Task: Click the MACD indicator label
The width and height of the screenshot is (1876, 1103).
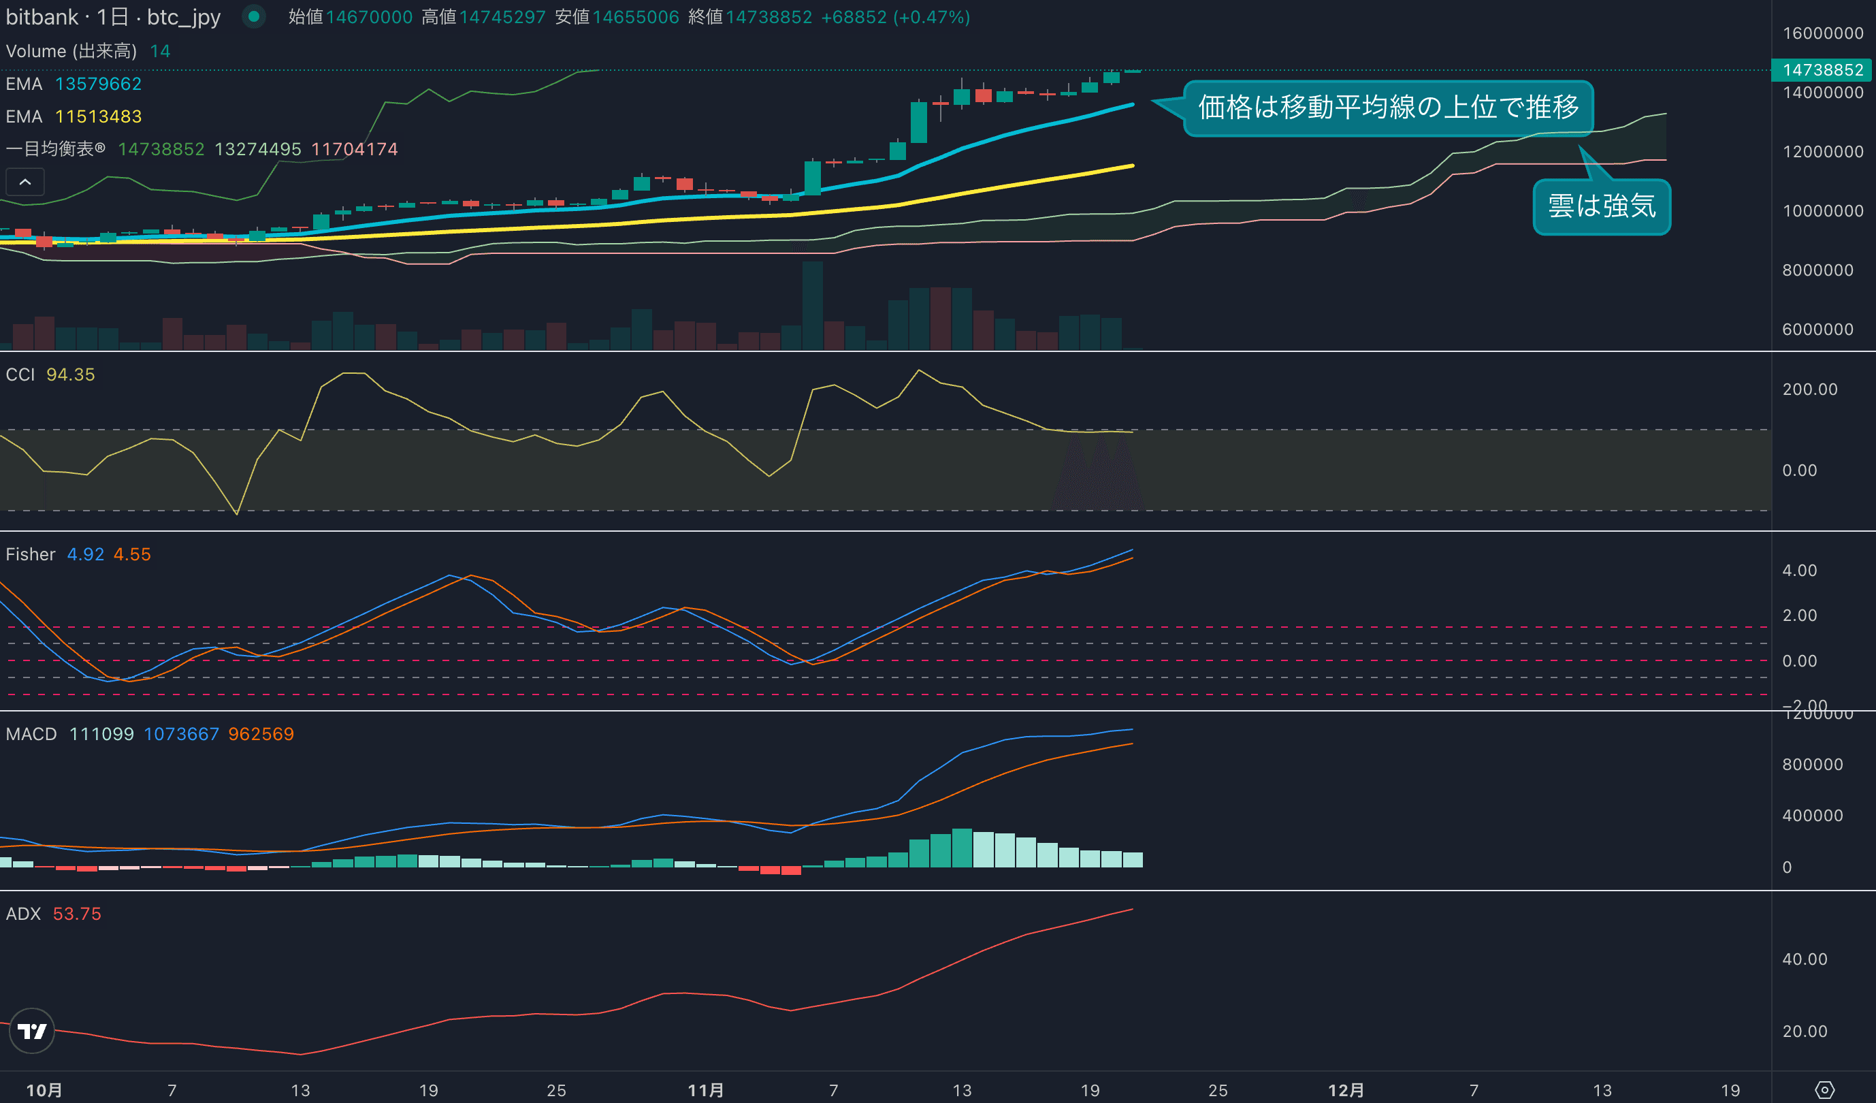Action: coord(31,733)
